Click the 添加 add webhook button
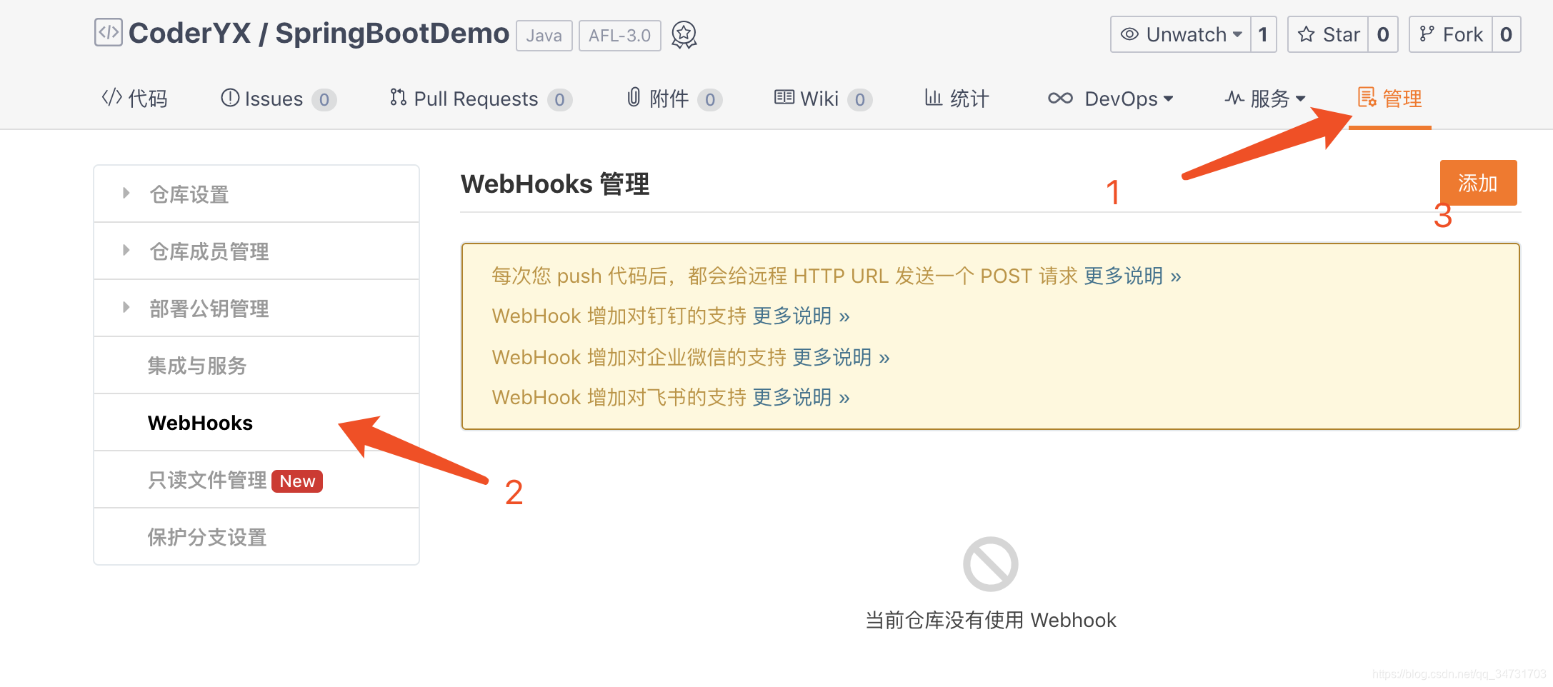The height and width of the screenshot is (687, 1553). (x=1478, y=183)
